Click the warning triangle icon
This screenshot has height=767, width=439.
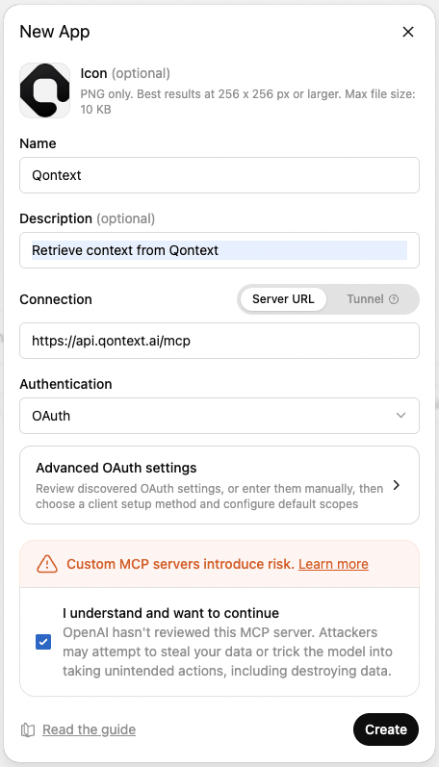point(47,564)
